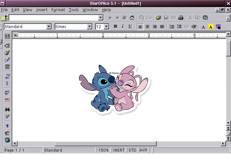The width and height of the screenshot is (231, 160).
Task: Increase paragraph indent
Action: (194, 27)
